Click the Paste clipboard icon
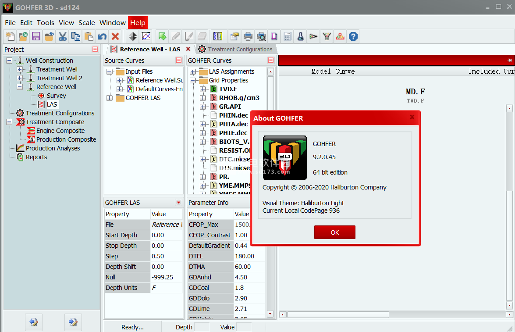515x332 pixels. coord(89,36)
